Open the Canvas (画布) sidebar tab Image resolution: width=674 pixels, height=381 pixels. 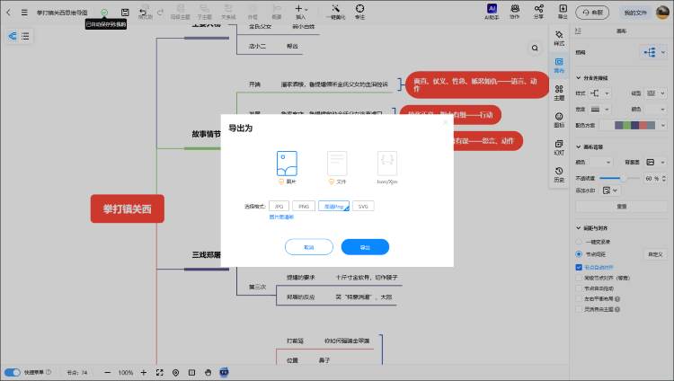pos(559,66)
